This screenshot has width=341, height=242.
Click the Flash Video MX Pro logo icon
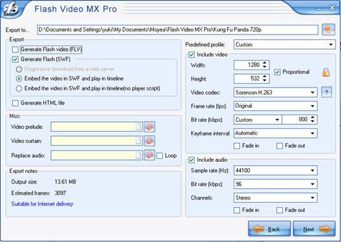[10, 9]
